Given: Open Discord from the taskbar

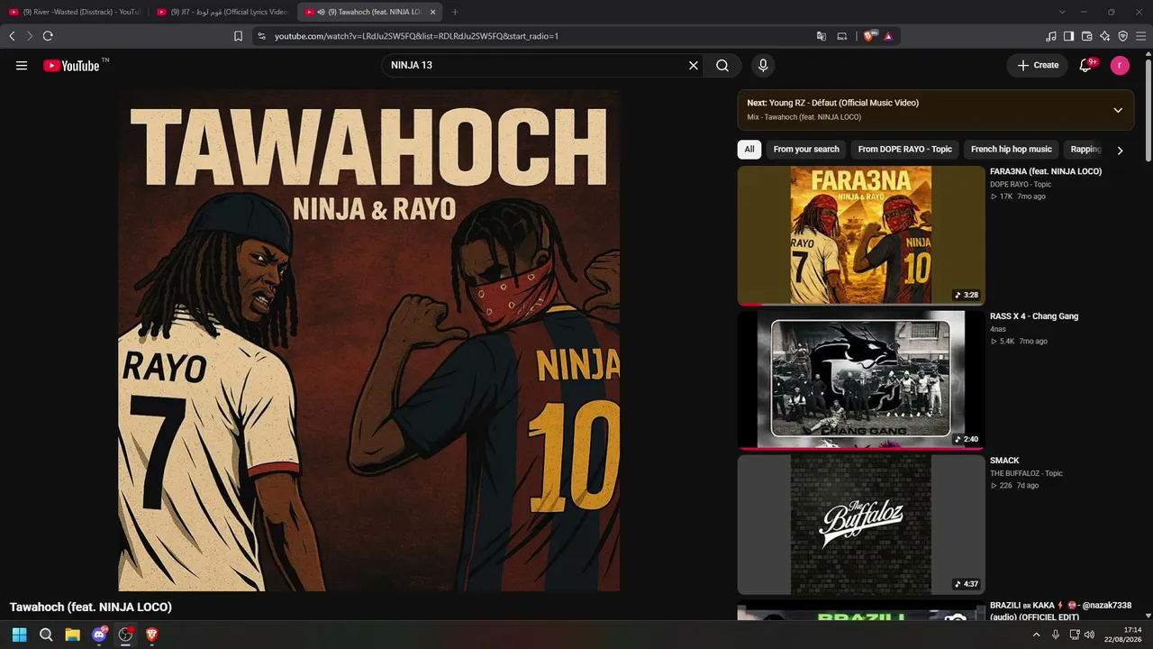Looking at the screenshot, I should (99, 635).
